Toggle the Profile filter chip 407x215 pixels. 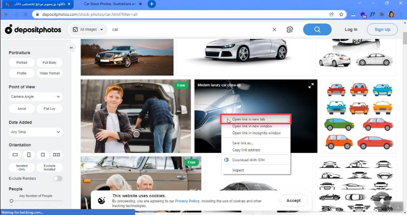22,73
